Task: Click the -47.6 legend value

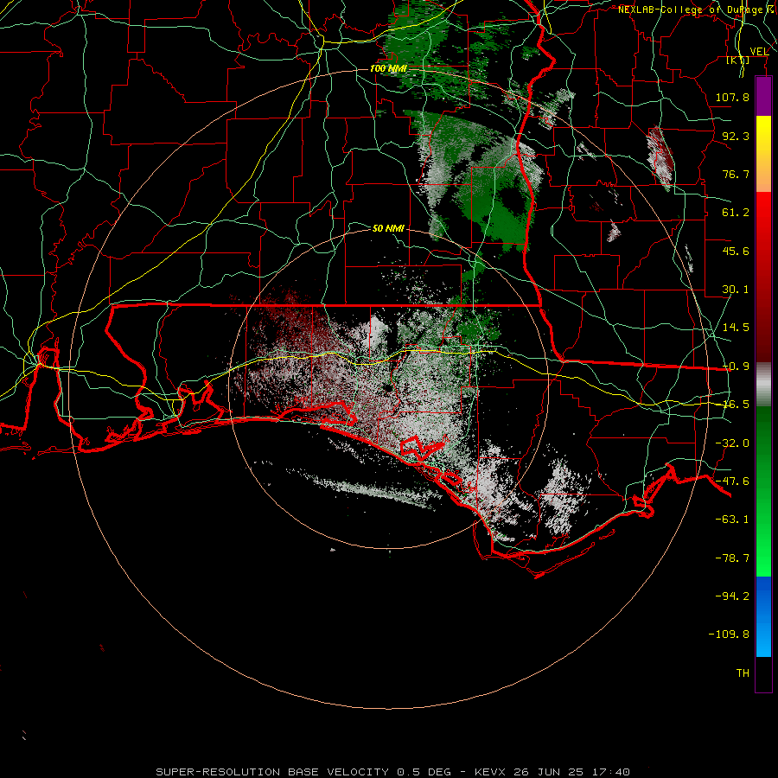Action: click(x=732, y=481)
